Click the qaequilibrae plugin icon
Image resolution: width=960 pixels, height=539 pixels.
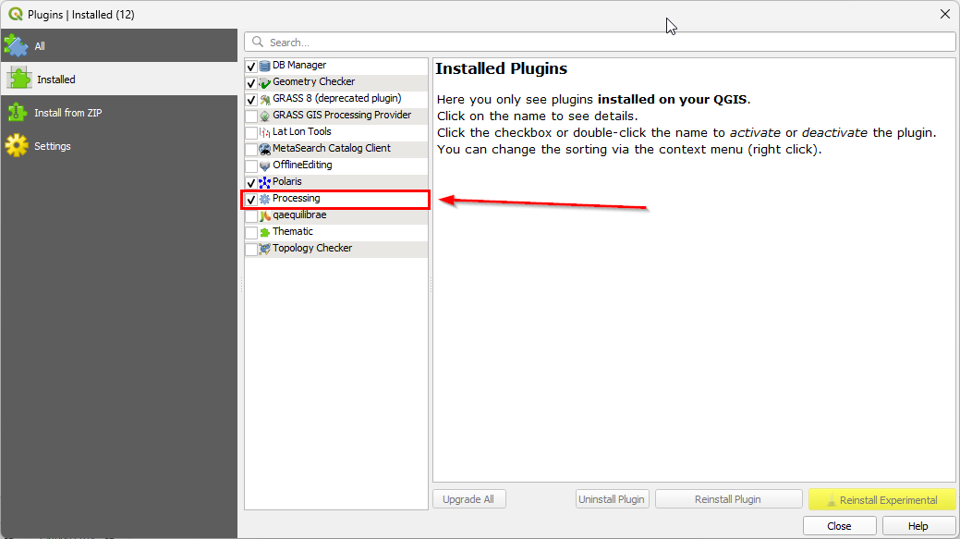(264, 215)
